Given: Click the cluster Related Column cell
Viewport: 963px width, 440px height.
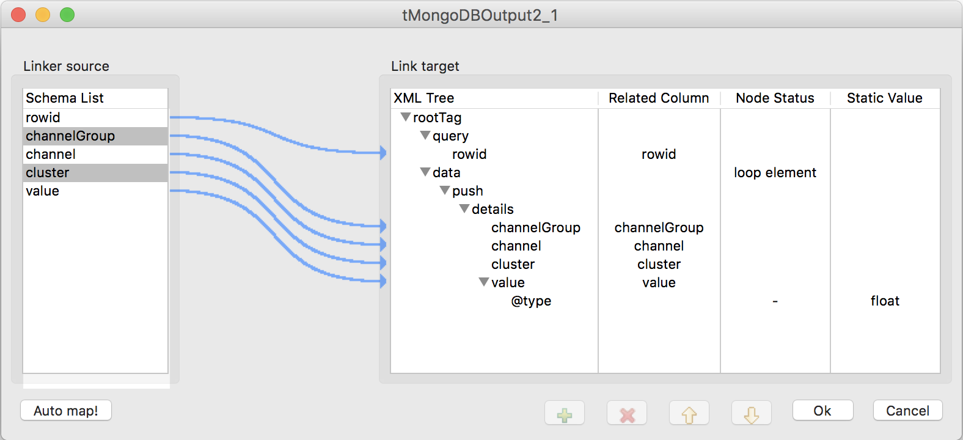Looking at the screenshot, I should point(659,264).
